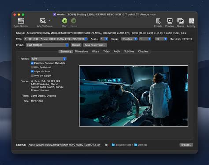This screenshot has height=165, width=209.
Task: Click the AAC (CoreAudio), Stereo text
Action: (x=45, y=84)
